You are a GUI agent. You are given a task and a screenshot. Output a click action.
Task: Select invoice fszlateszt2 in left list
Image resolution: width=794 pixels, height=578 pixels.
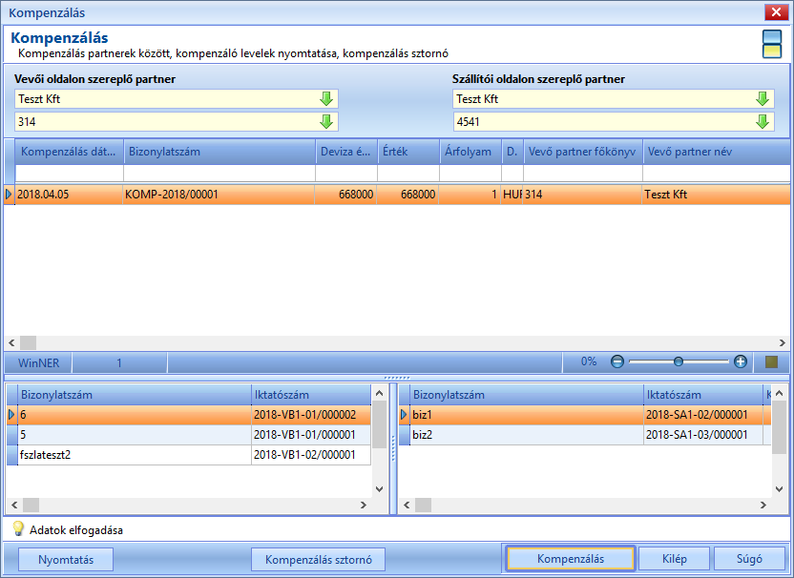(189, 455)
